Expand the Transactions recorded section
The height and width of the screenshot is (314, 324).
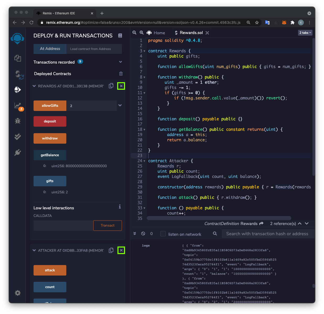tap(121, 62)
